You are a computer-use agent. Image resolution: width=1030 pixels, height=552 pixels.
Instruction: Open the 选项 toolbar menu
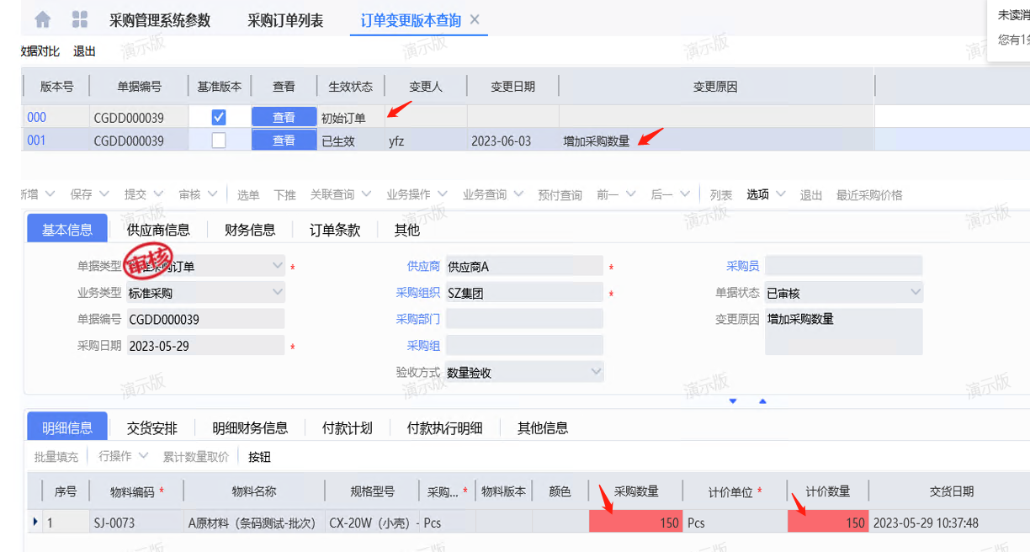point(757,195)
